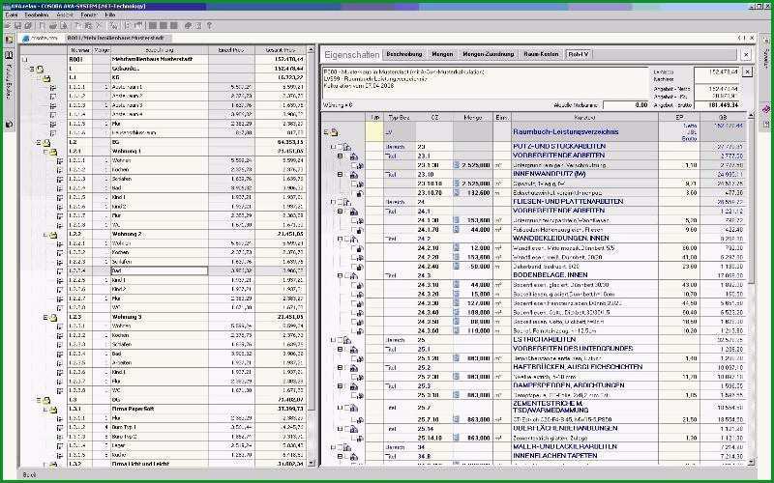774x483 pixels.
Task: Open the Hilfe menu
Action: [110, 15]
